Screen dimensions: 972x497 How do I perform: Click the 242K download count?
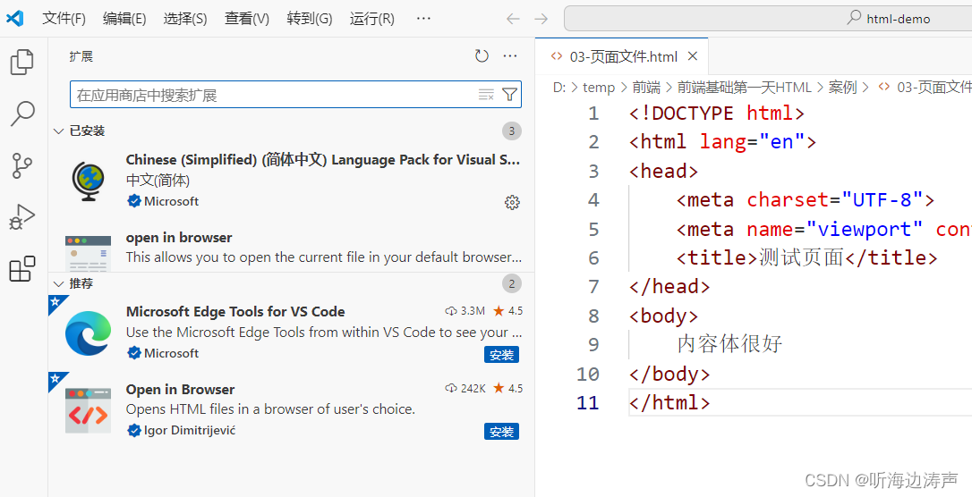472,388
